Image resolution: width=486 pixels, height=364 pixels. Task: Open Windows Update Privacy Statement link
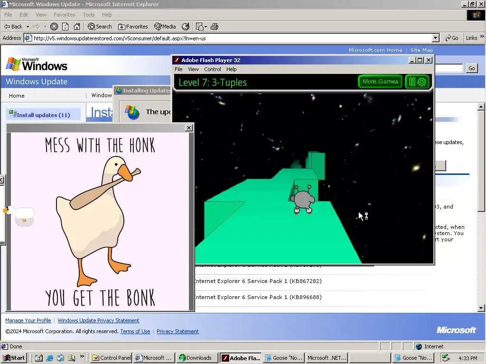coord(98,320)
